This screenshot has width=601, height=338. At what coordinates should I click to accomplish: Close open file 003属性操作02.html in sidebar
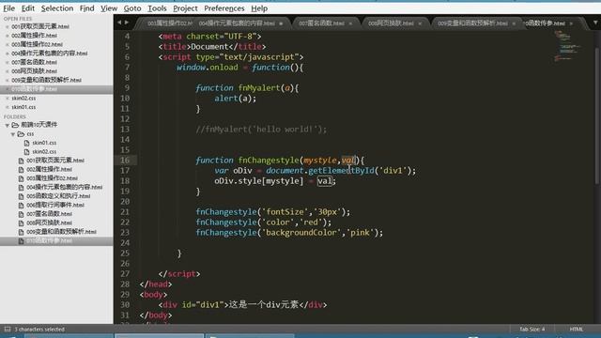click(x=7, y=44)
